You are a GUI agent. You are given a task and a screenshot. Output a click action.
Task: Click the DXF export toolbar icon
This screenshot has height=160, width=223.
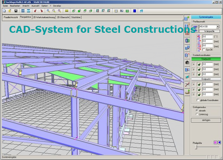click(29, 11)
